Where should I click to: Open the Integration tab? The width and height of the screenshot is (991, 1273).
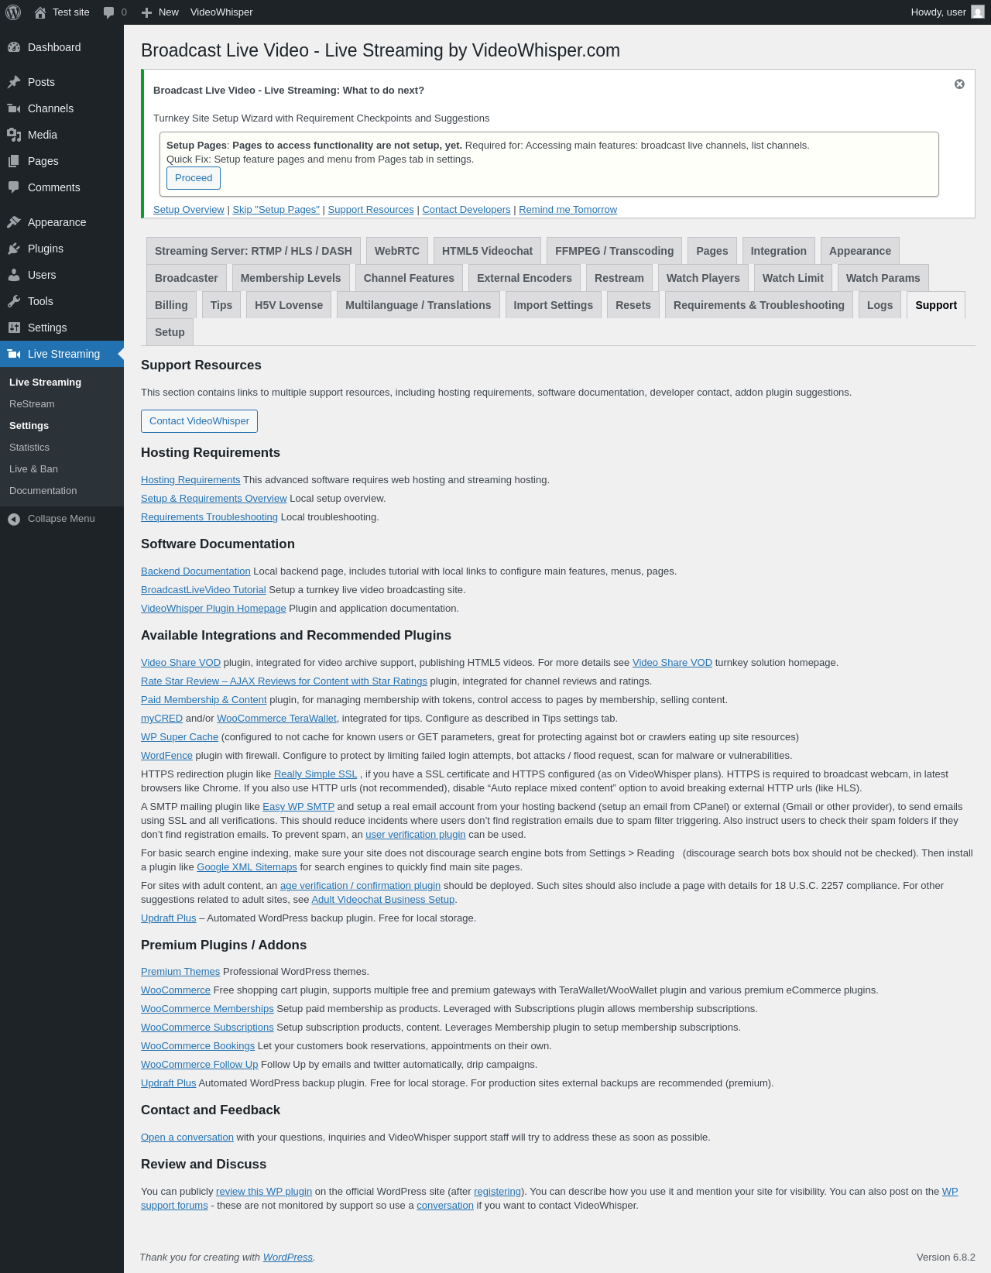point(778,251)
